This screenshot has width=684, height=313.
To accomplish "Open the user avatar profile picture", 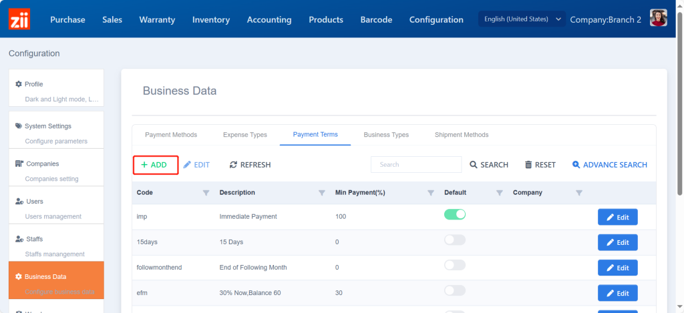I will pyautogui.click(x=659, y=19).
